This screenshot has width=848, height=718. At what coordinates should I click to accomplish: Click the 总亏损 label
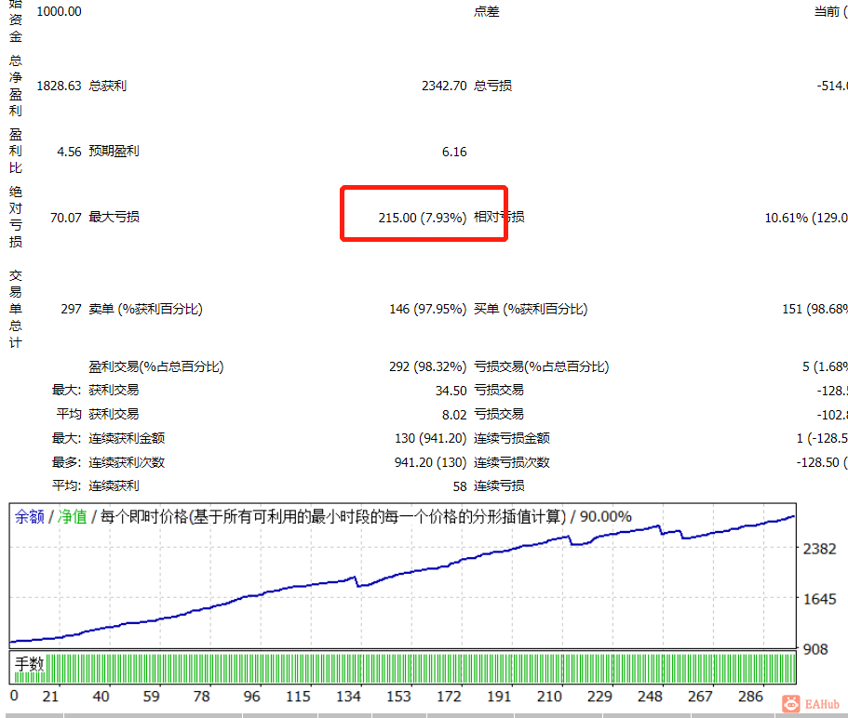pyautogui.click(x=492, y=86)
